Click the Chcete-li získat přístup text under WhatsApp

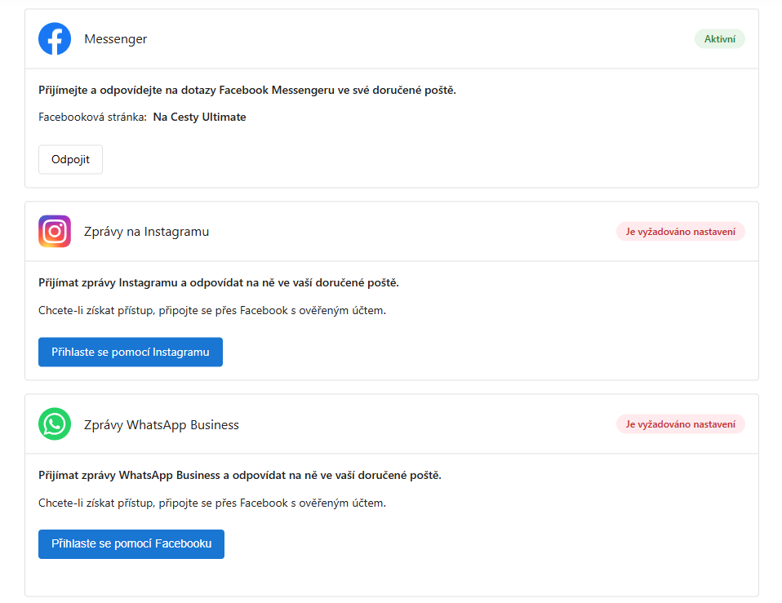coord(212,503)
